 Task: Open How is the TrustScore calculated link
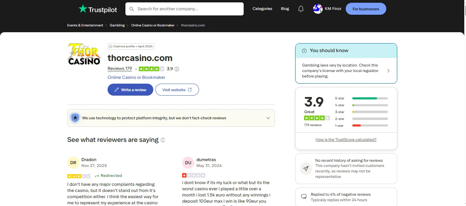point(346,140)
